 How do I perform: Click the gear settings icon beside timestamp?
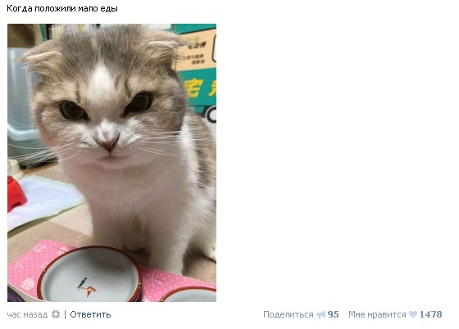[56, 315]
